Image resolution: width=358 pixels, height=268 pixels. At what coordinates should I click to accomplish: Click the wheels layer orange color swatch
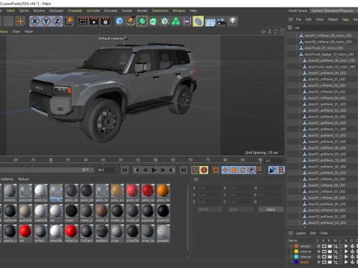tap(296, 246)
